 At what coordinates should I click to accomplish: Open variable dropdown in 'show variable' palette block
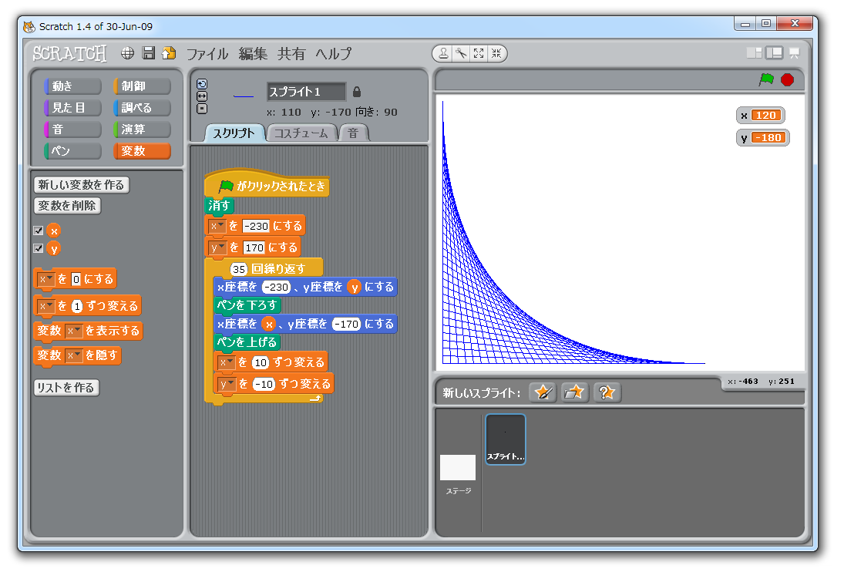point(74,331)
